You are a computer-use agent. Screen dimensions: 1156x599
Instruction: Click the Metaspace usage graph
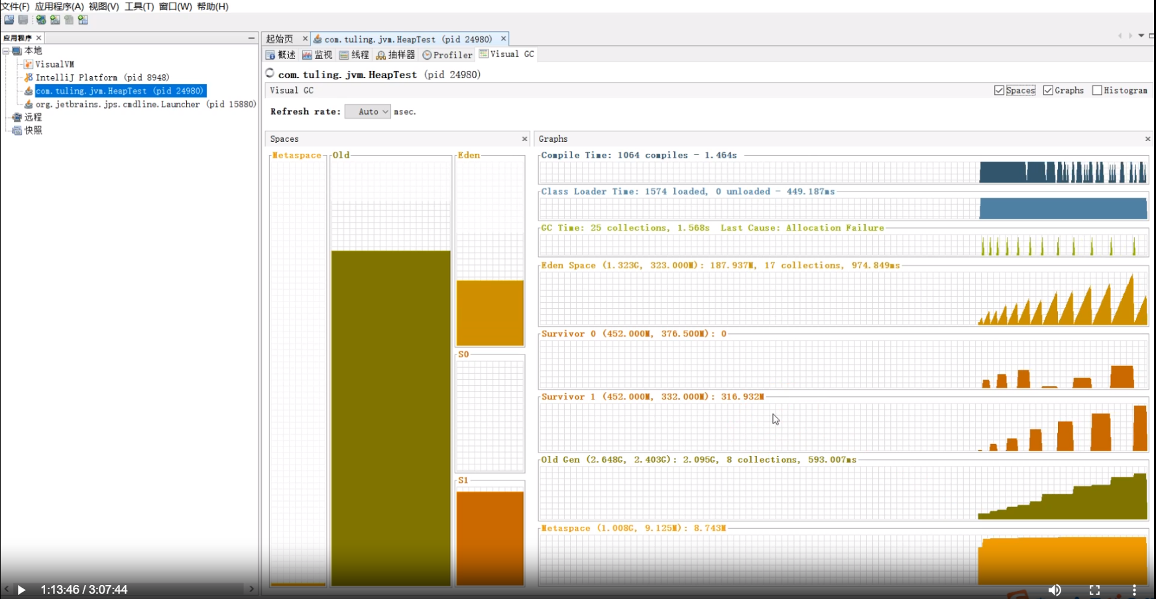point(843,560)
